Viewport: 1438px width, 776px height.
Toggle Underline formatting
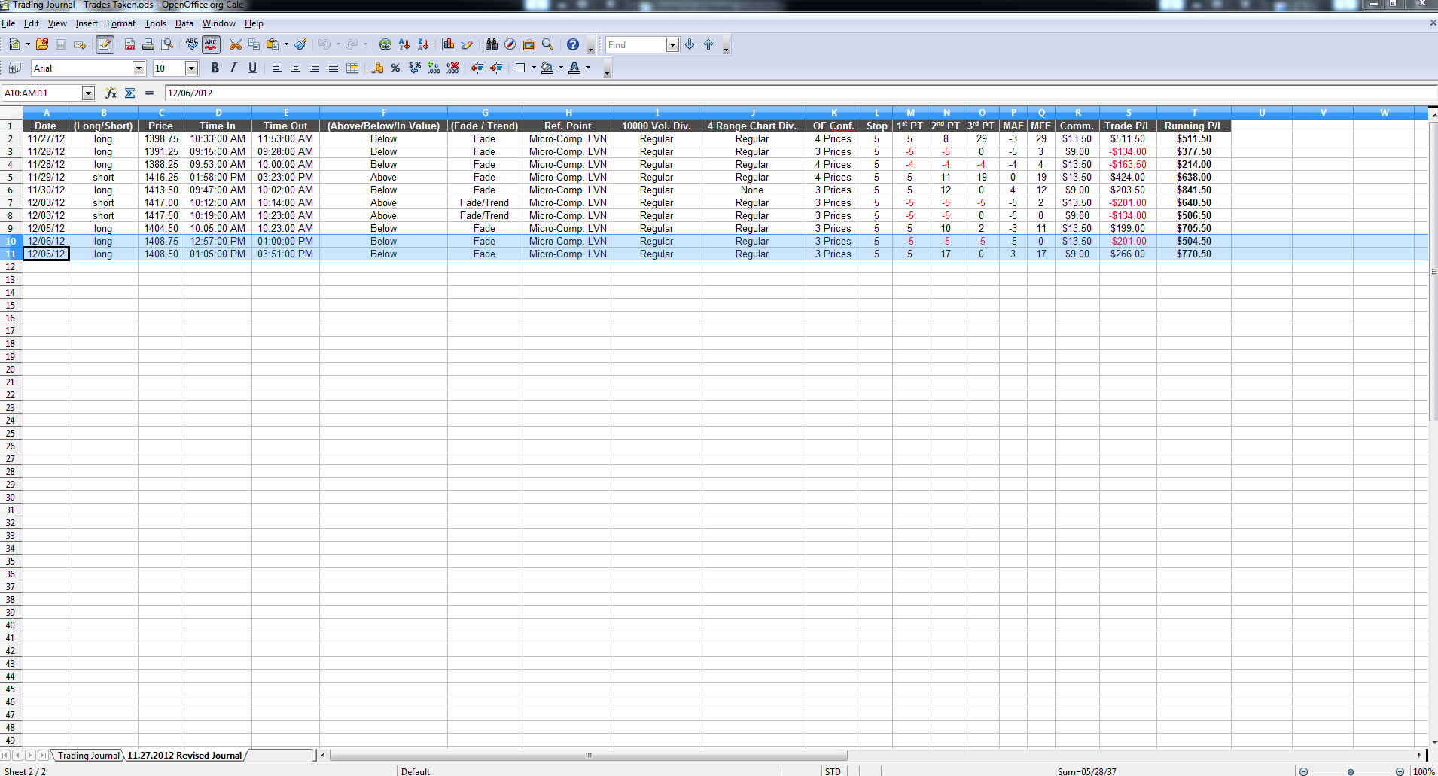coord(252,68)
